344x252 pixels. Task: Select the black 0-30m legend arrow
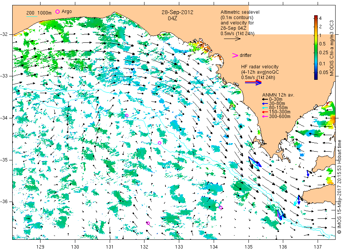265,99
